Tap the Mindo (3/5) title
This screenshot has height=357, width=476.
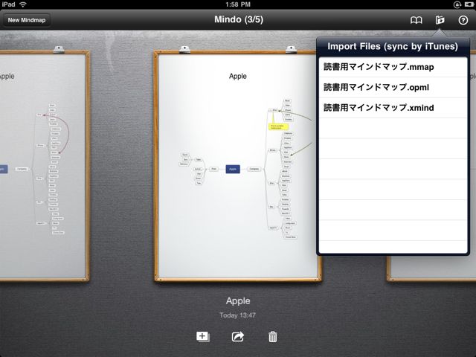click(239, 19)
